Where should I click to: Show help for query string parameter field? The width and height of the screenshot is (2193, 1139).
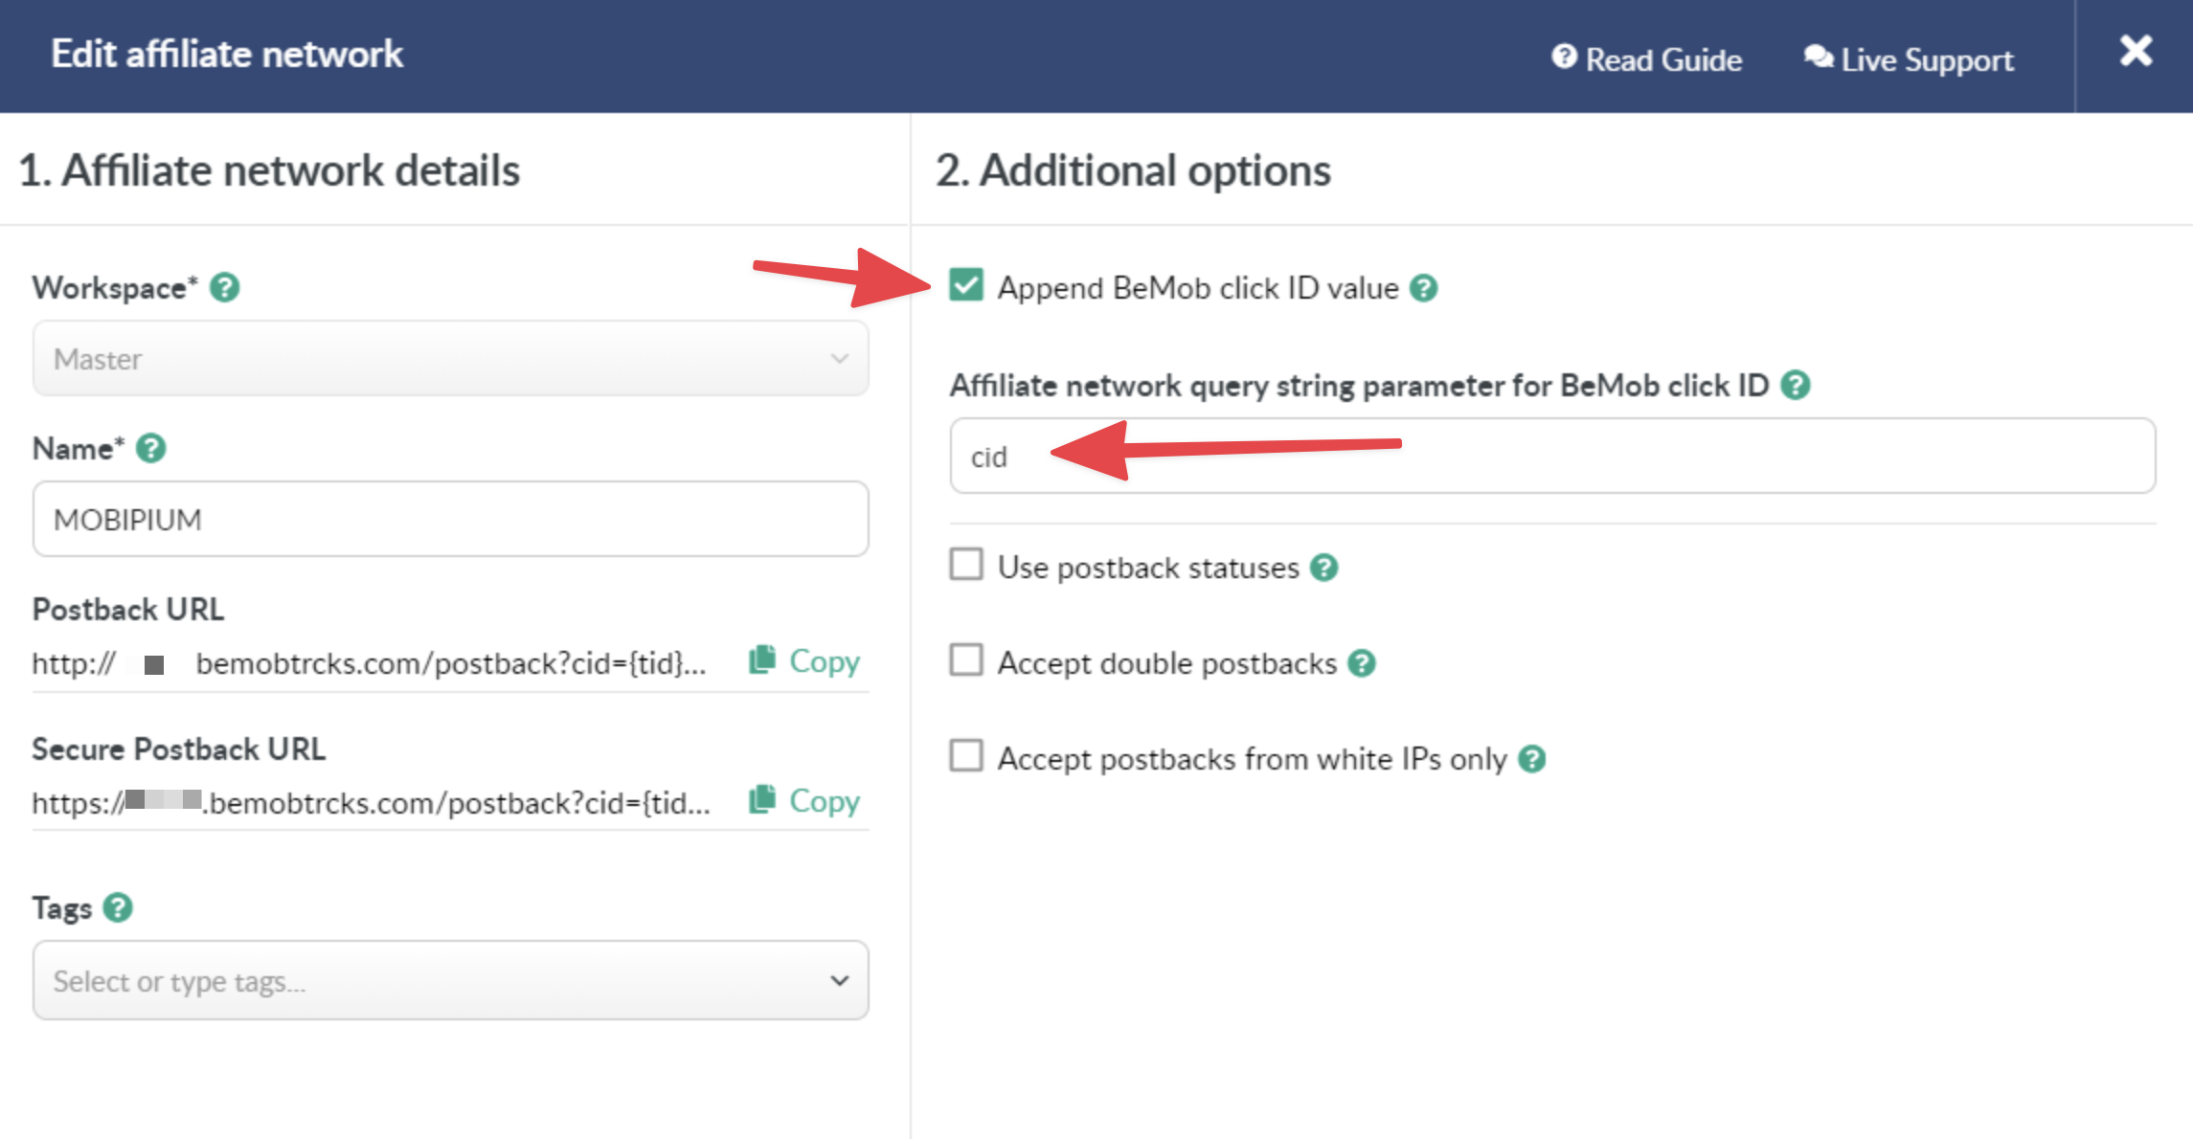(x=1796, y=385)
